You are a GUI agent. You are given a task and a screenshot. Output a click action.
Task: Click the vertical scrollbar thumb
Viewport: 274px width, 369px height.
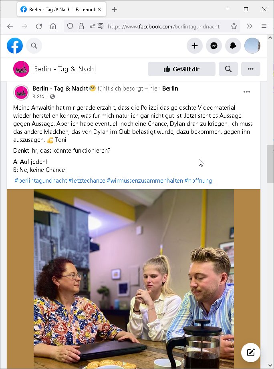[270, 164]
